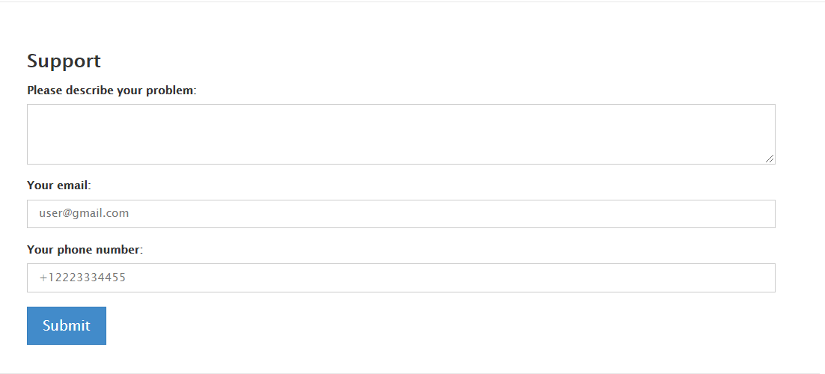The width and height of the screenshot is (825, 374).
Task: Click the white "Submit" text on the button
Action: point(67,325)
